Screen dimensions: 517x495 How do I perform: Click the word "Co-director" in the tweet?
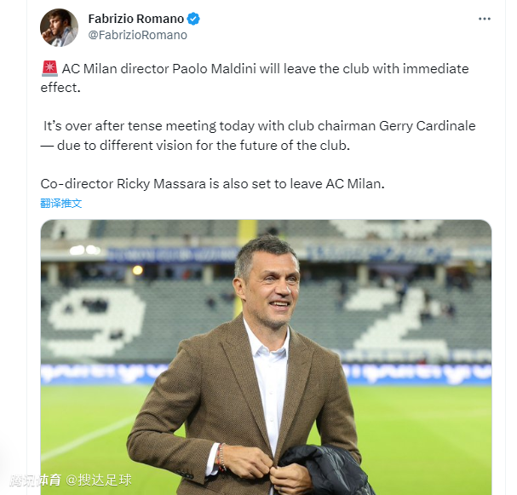pos(77,183)
